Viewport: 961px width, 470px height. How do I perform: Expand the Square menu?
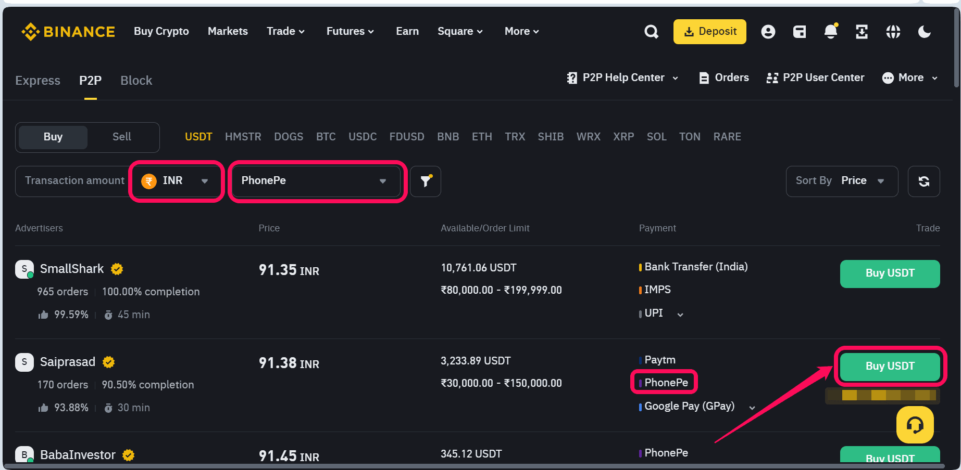[460, 31]
